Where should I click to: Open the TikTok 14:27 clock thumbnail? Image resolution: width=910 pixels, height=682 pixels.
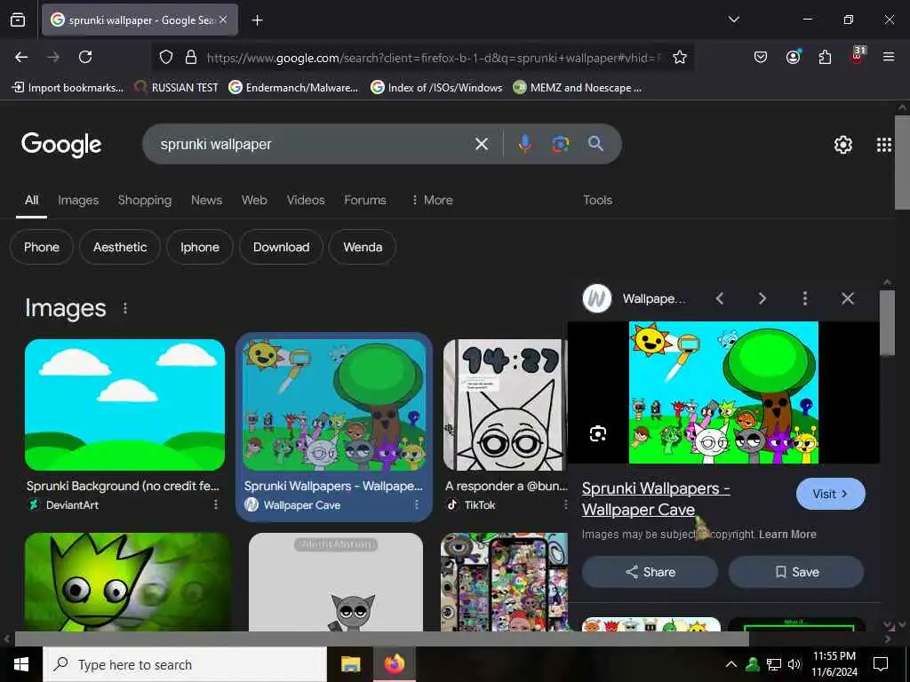(504, 405)
